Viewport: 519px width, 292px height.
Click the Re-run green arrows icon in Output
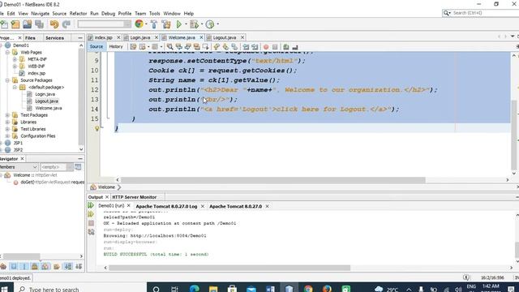tap(91, 205)
